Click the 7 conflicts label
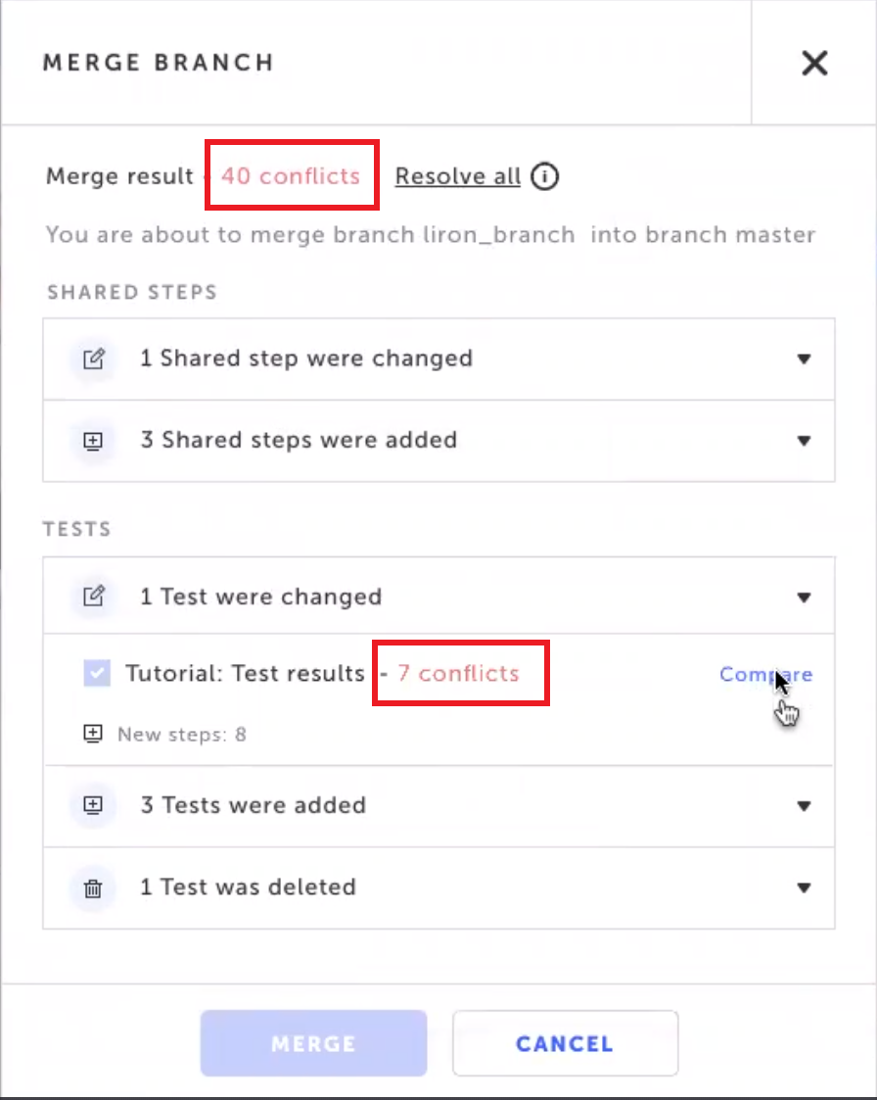 click(458, 674)
